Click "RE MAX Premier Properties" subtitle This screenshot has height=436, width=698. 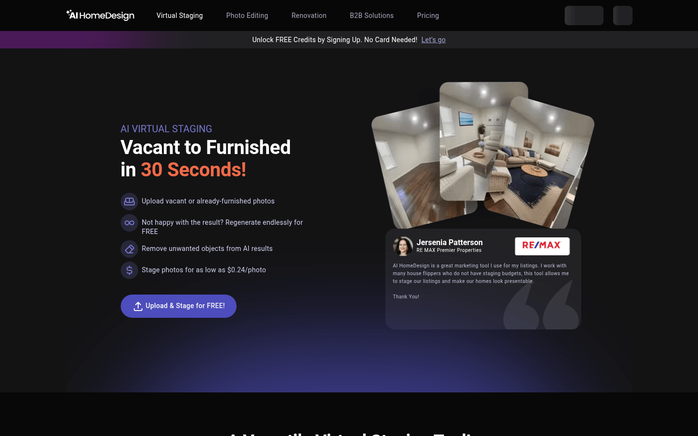(449, 250)
